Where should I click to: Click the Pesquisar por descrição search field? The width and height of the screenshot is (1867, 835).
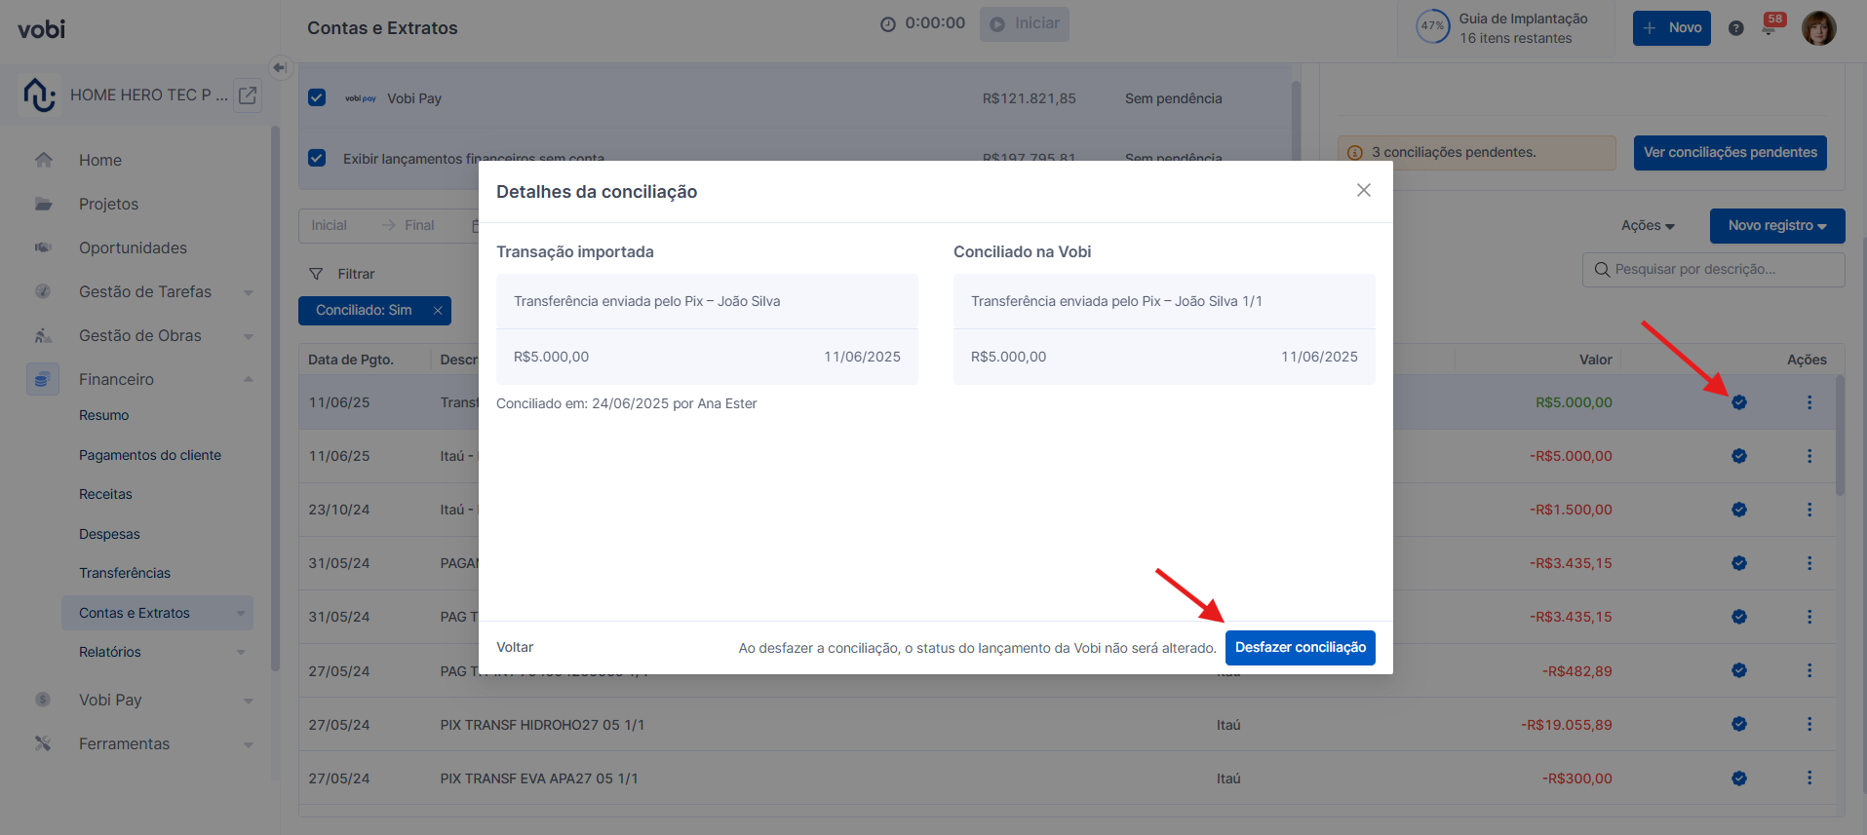coord(1713,270)
